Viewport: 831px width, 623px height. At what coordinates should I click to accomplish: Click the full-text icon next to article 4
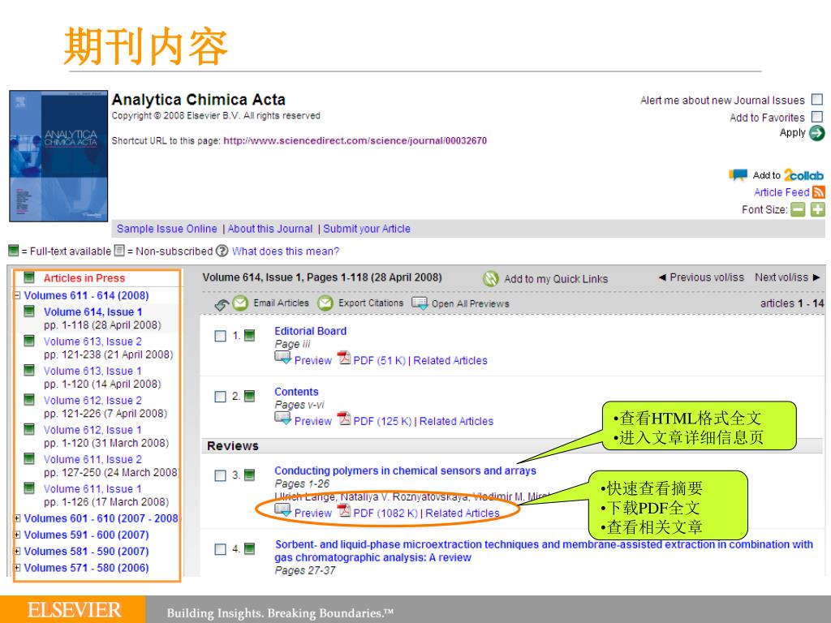[249, 549]
